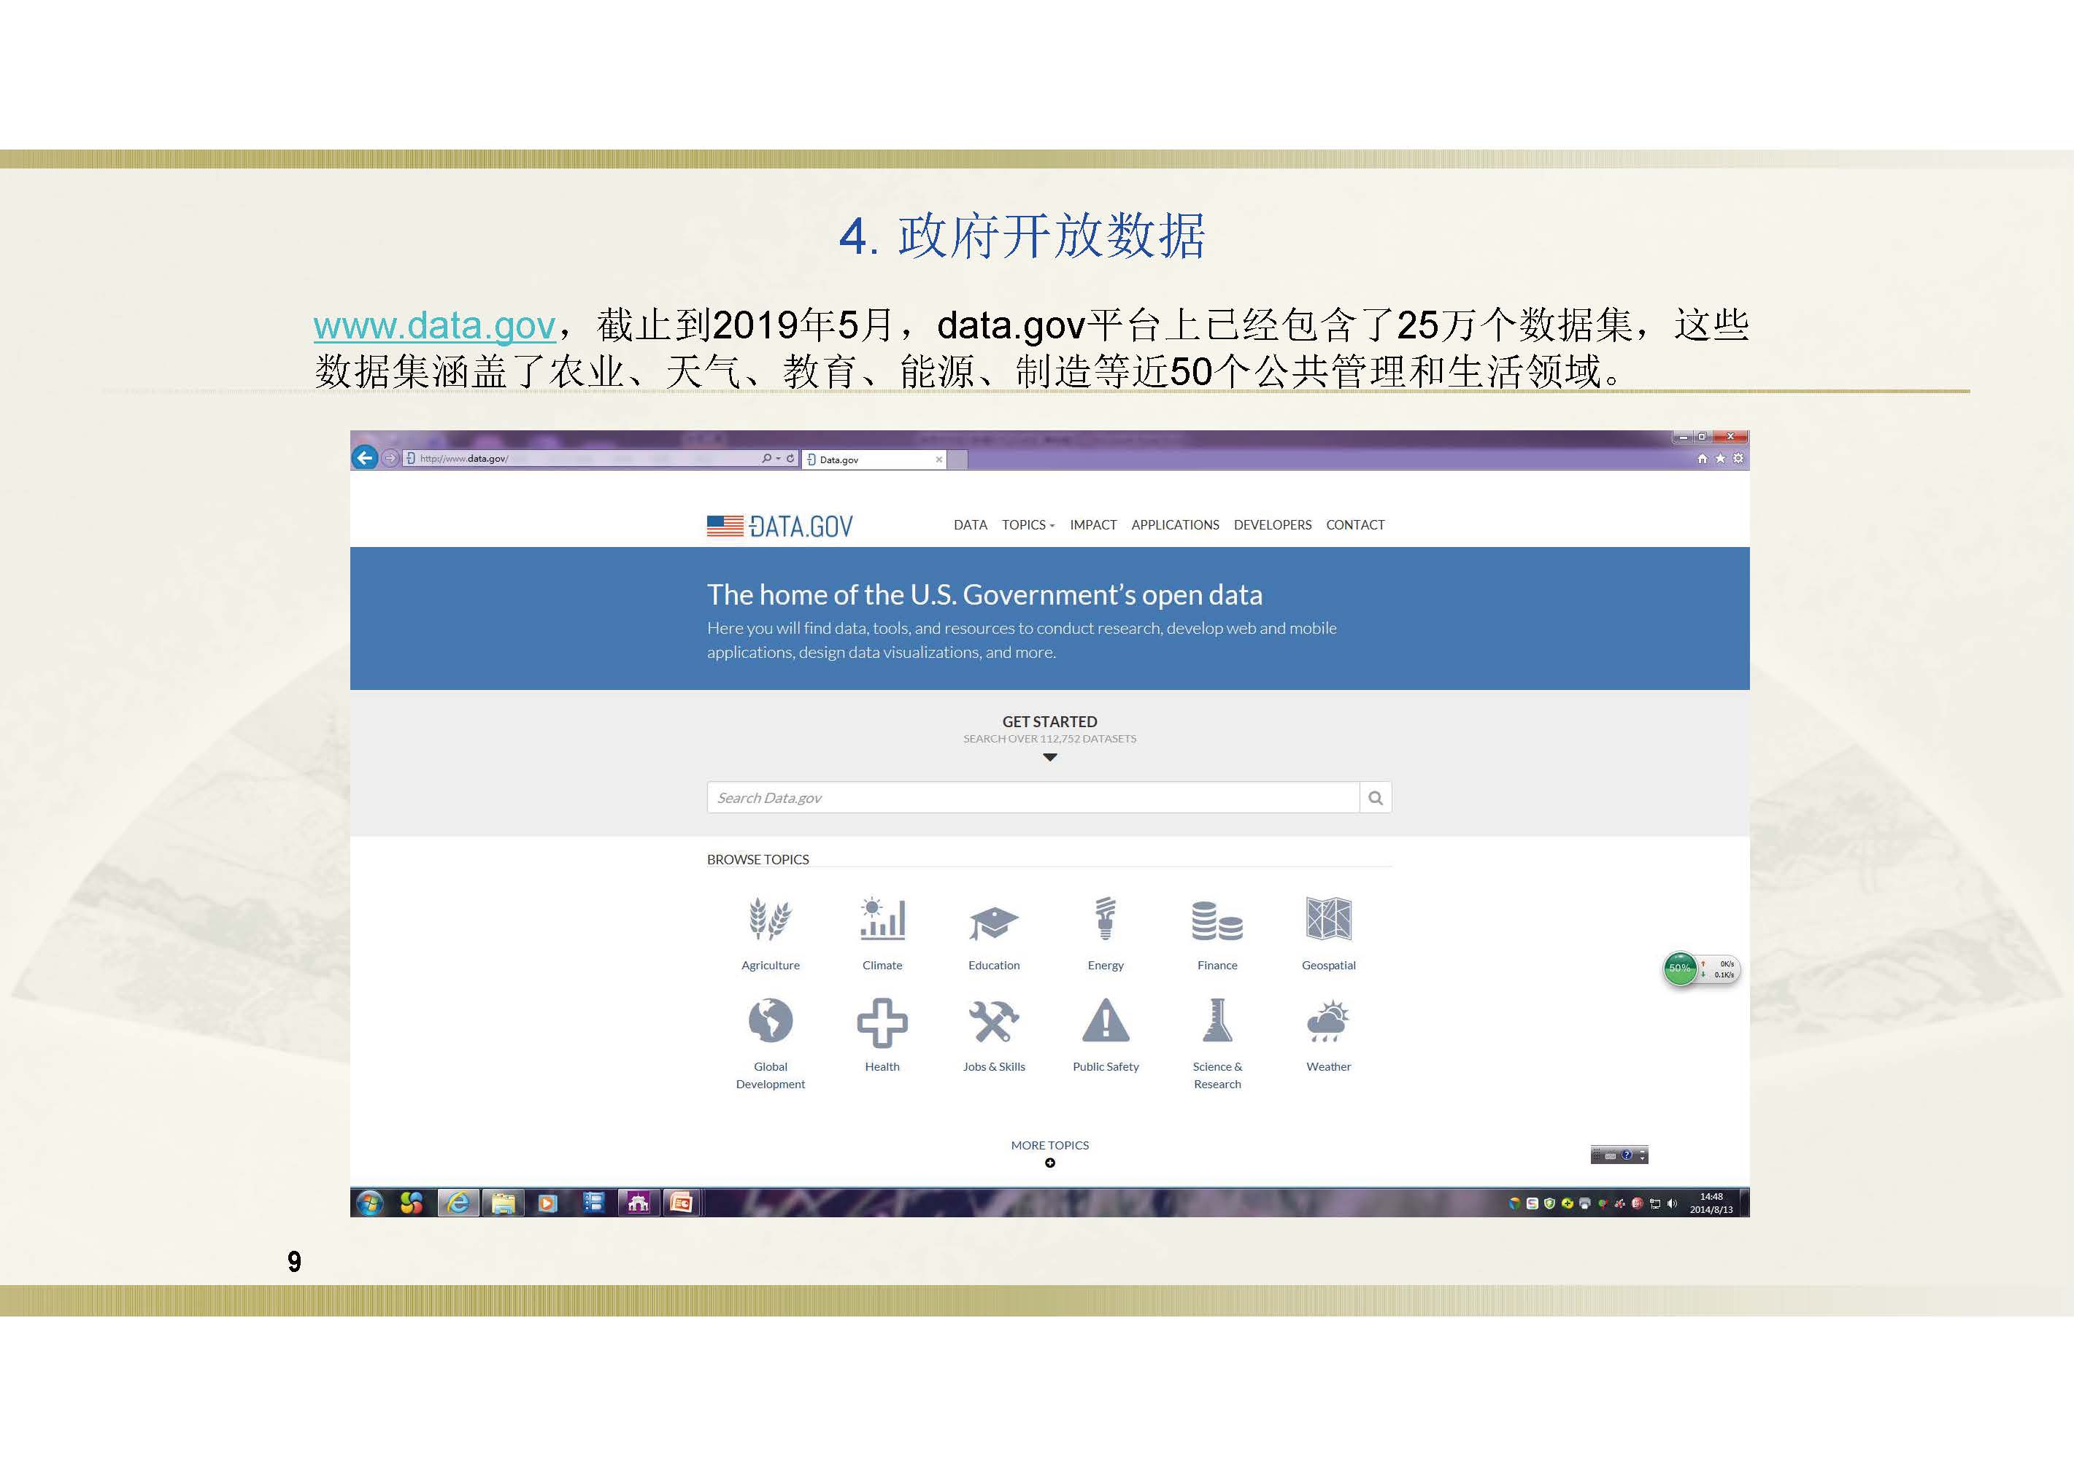Expand MORE TOPICS with the plus control
Viewport: 2074px width, 1466px height.
1049,1163
